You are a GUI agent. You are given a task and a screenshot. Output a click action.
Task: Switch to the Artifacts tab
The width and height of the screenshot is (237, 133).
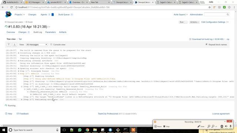pyautogui.click(x=63, y=32)
